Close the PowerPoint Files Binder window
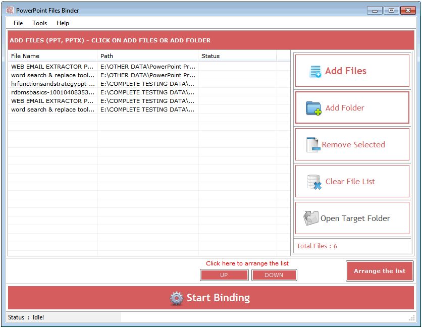Screen dimensions: 422x328 (x=408, y=11)
